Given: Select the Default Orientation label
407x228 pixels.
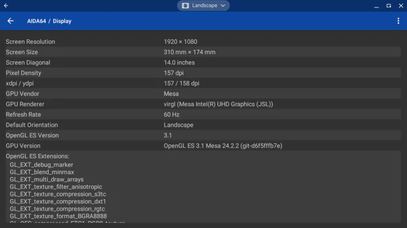Looking at the screenshot, I should coord(32,125).
